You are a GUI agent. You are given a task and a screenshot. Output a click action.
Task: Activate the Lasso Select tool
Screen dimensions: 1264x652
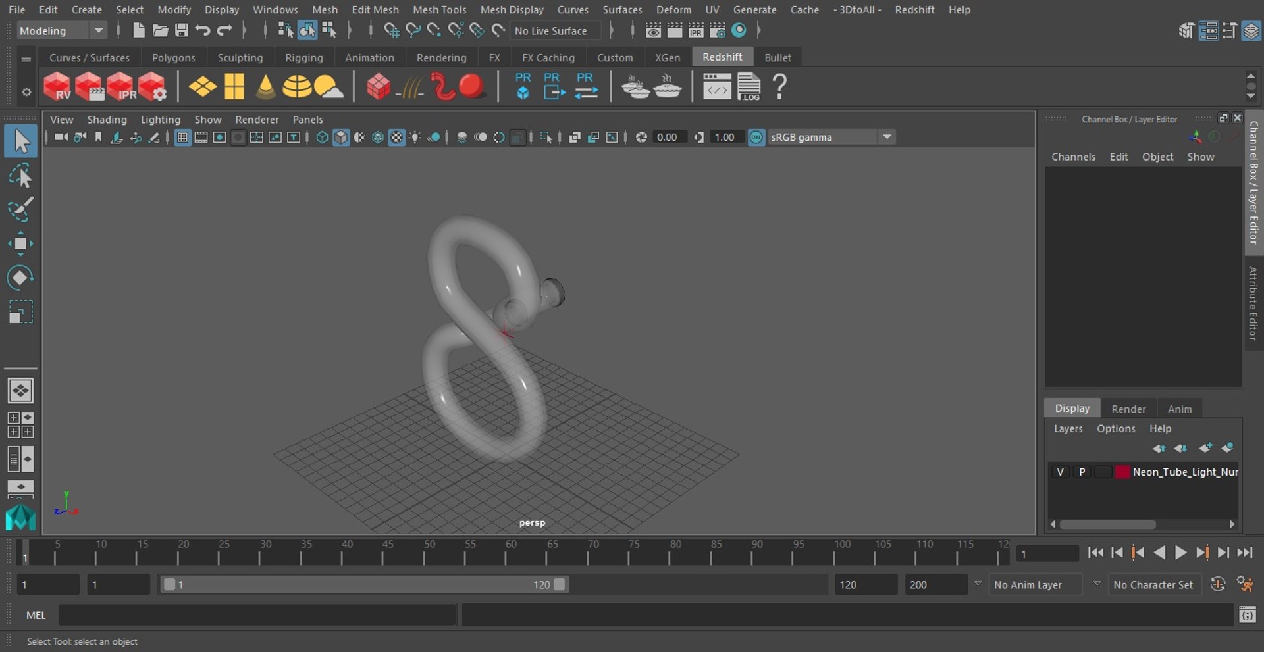20,176
